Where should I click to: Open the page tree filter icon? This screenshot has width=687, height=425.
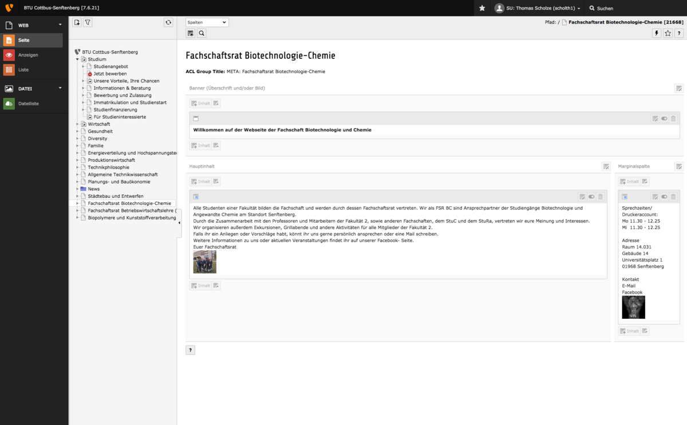pos(88,22)
